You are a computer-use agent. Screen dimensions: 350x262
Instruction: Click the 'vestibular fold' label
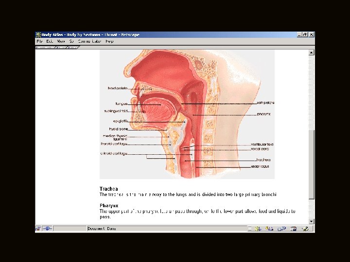(x=262, y=145)
